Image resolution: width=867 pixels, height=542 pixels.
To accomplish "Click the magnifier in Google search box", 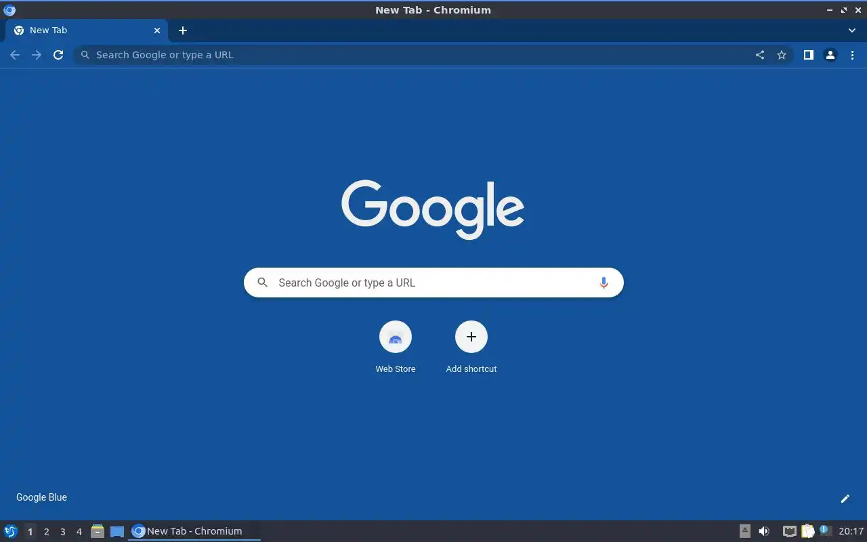I will [x=263, y=283].
